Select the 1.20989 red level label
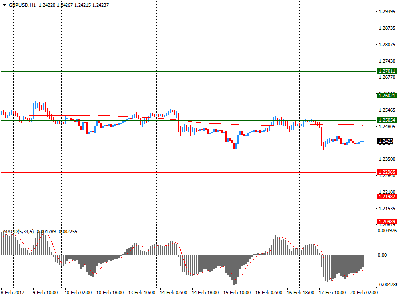Image resolution: width=397 pixels, height=298 pixels. coord(387,222)
